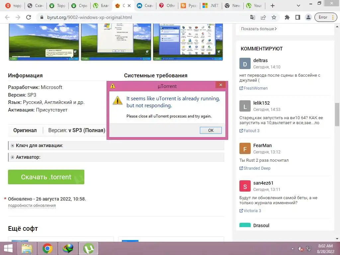
Task: Click the page vertical scrollbar thumb
Action: click(337, 114)
